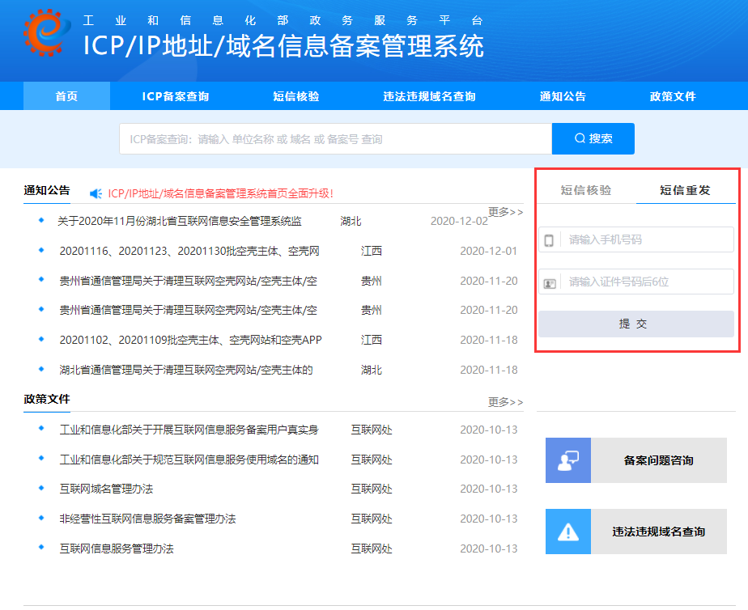This screenshot has width=748, height=610.
Task: Click the ID card icon in certificate field
Action: (x=550, y=283)
